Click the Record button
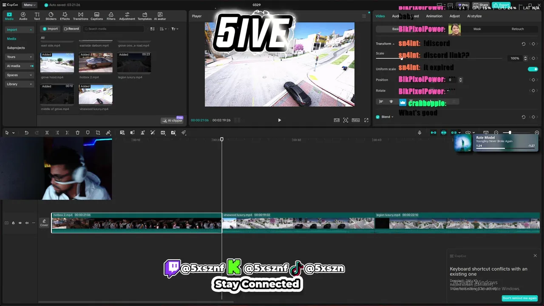The width and height of the screenshot is (544, 306). pos(71,29)
